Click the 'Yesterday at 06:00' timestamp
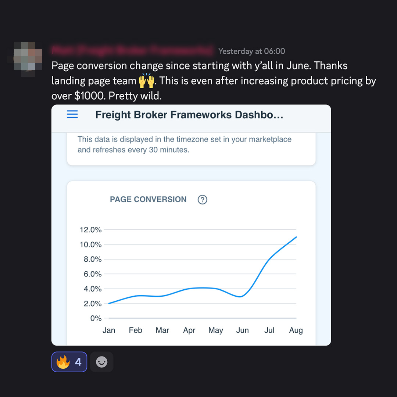The height and width of the screenshot is (397, 397). pyautogui.click(x=252, y=51)
